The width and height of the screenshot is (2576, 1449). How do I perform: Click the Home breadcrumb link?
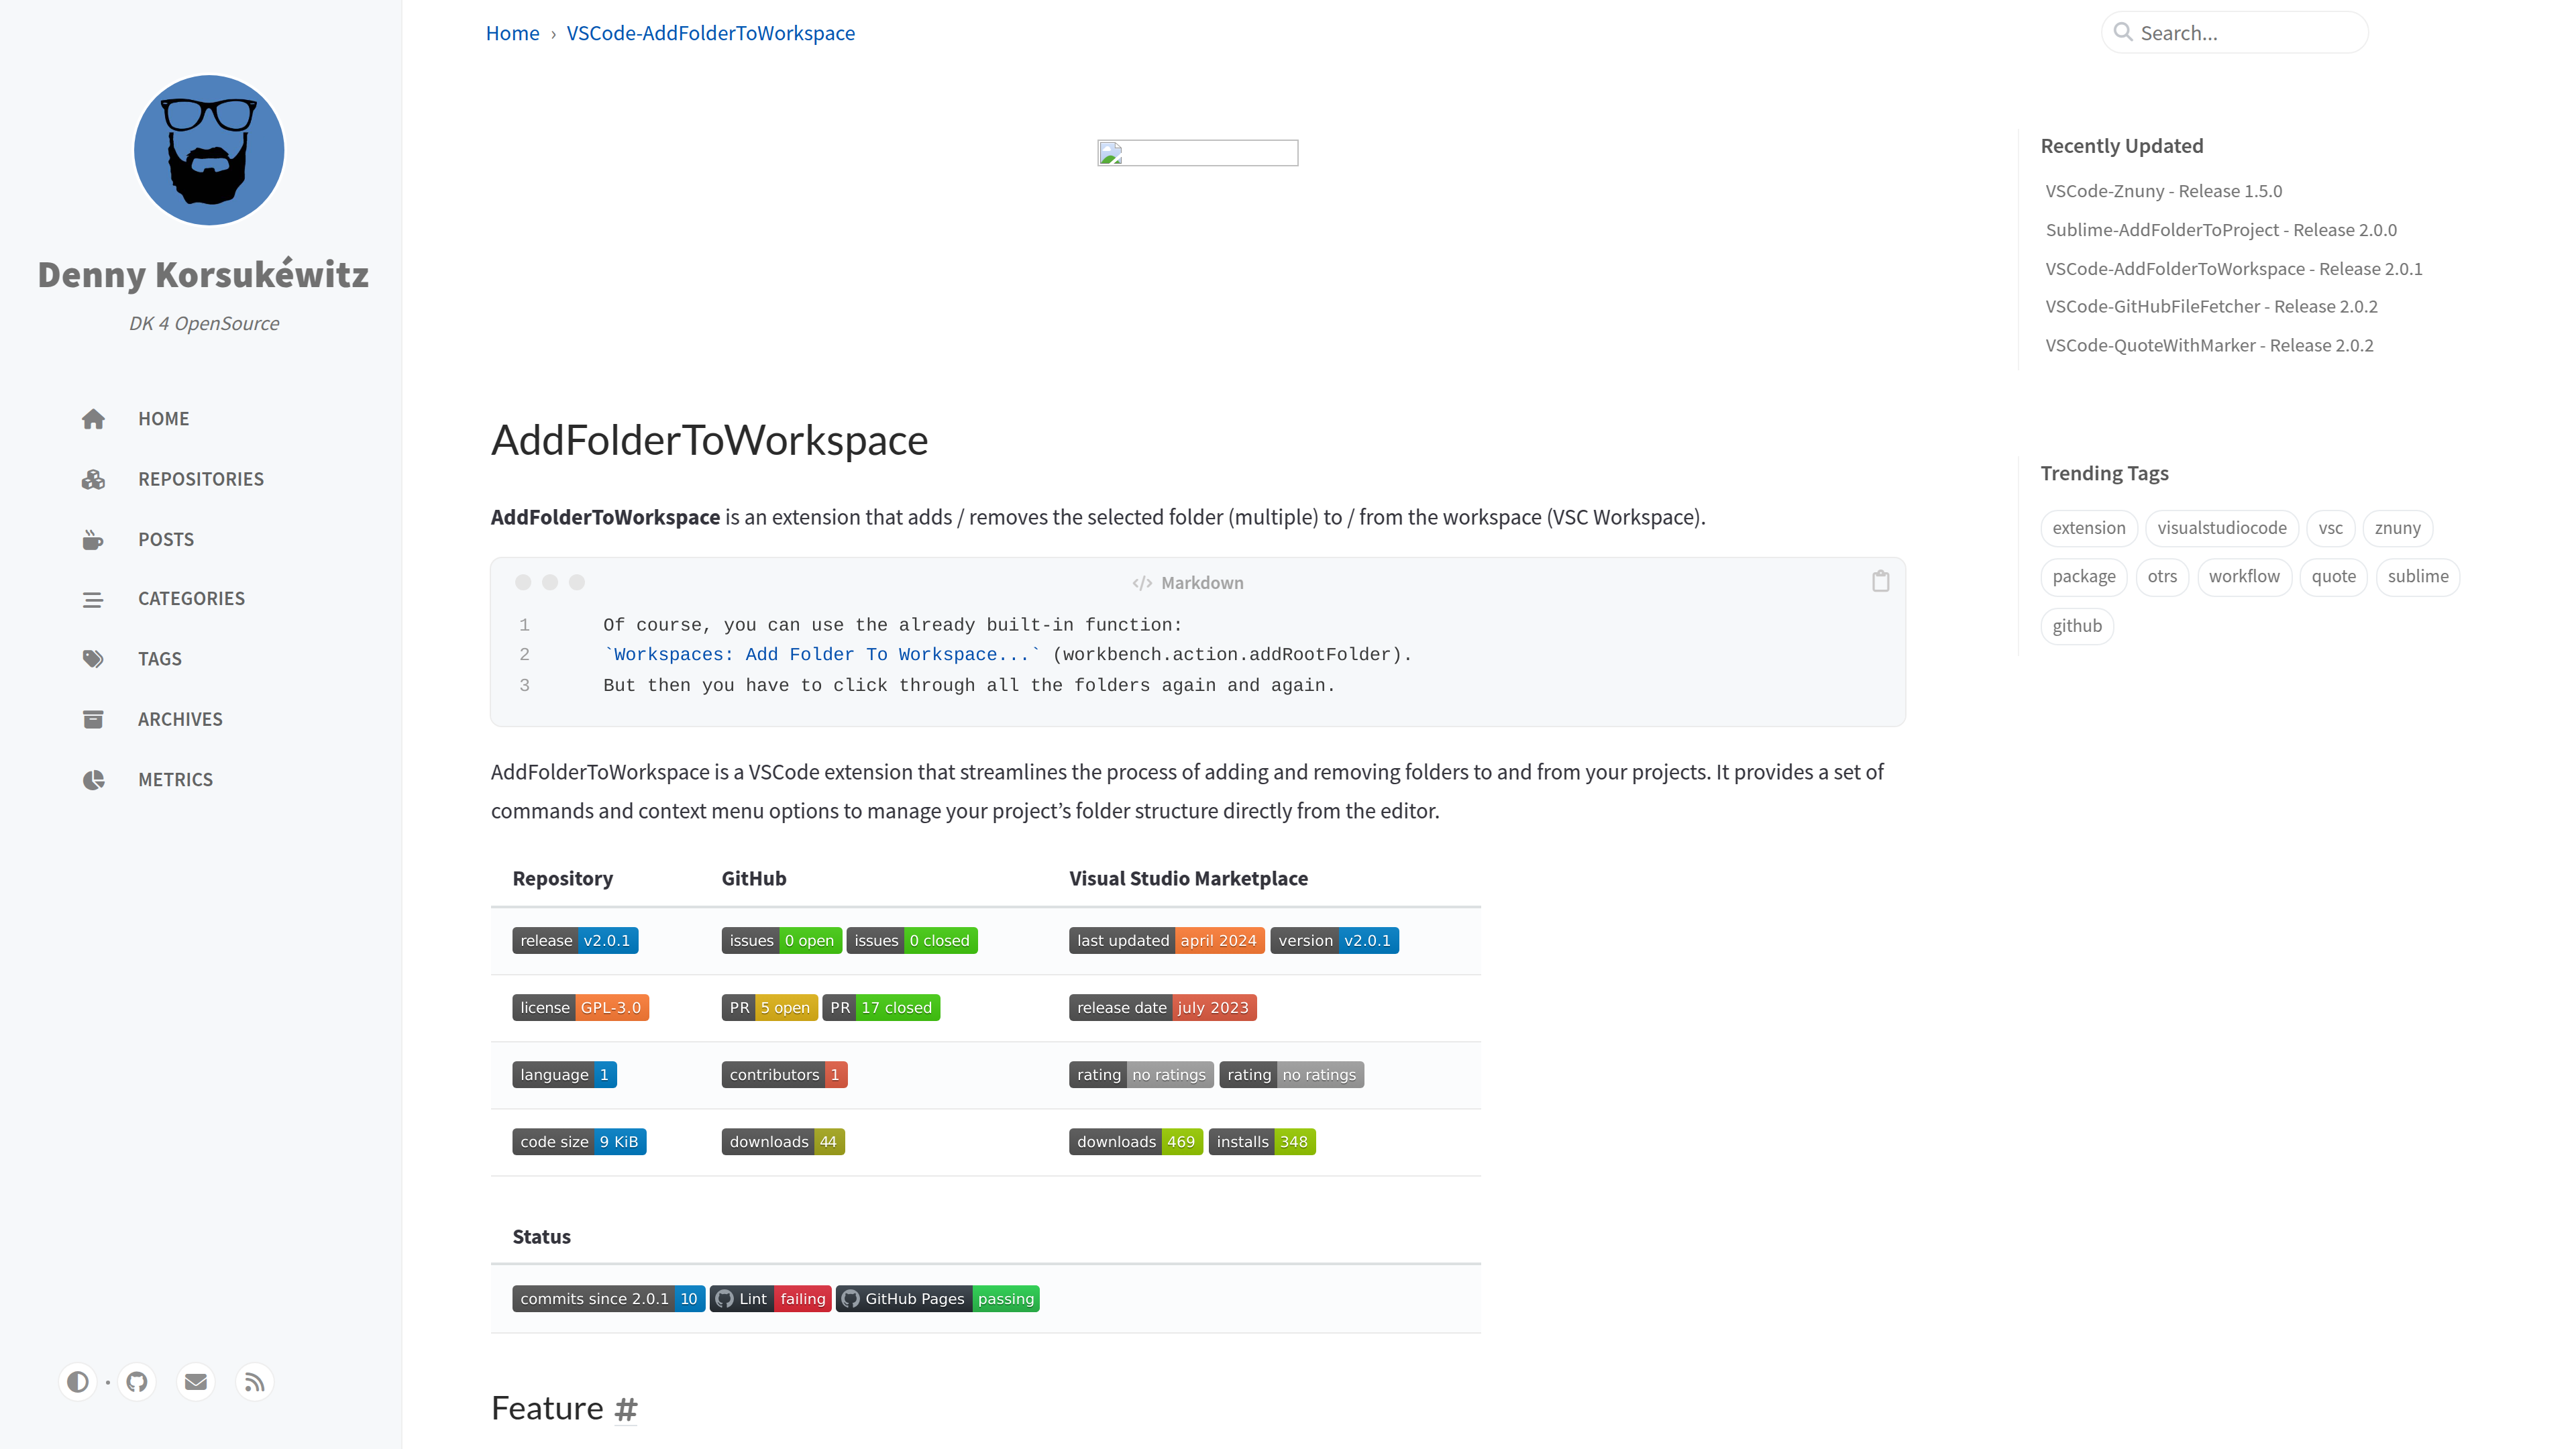[512, 33]
